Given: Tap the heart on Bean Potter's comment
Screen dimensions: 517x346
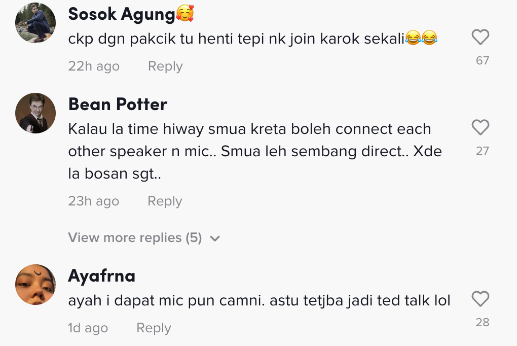Looking at the screenshot, I should 480,127.
